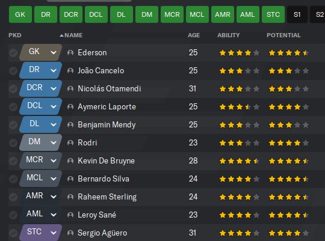Select the S1 substitute slot tab
This screenshot has width=325, height=241.
[297, 14]
